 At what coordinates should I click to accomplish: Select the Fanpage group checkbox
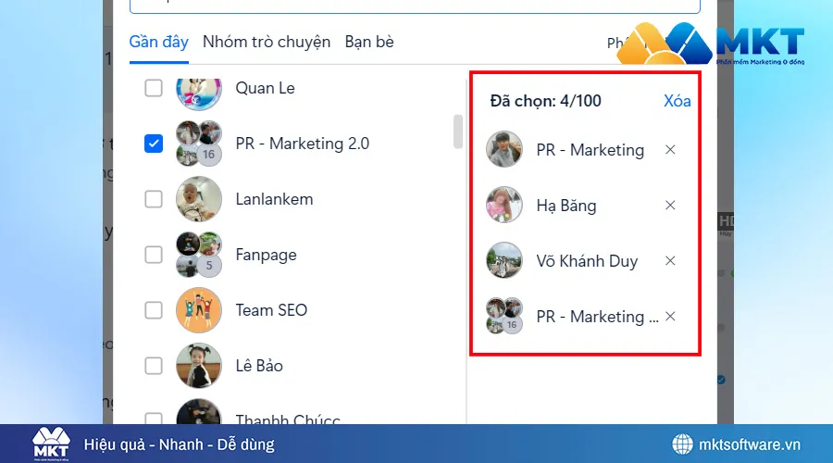pos(154,255)
